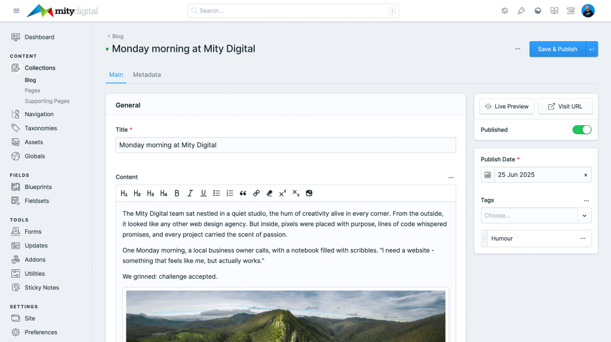Image resolution: width=611 pixels, height=342 pixels.
Task: Open the documentation book icon in the header
Action: 554,11
